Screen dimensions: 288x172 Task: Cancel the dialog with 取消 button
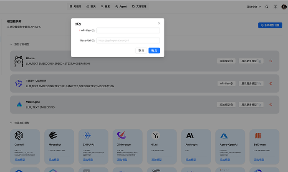[141, 51]
